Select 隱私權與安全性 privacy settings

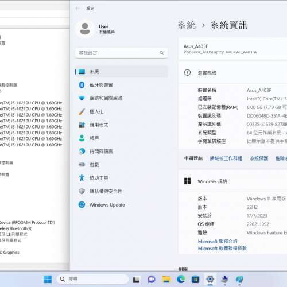pos(121,191)
